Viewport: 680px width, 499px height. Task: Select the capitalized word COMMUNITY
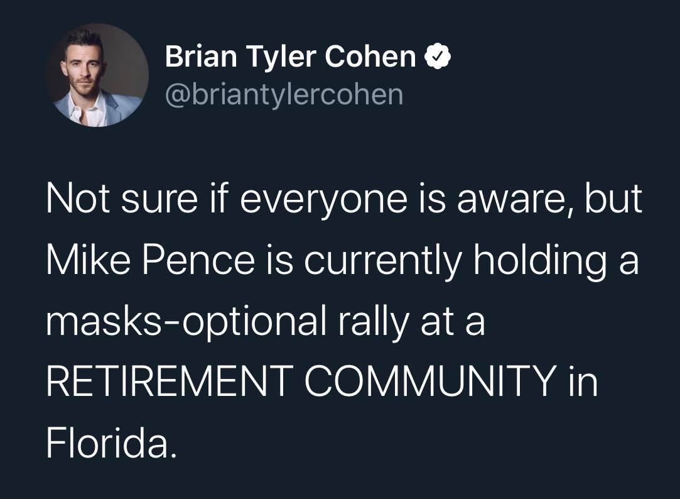[x=431, y=381]
